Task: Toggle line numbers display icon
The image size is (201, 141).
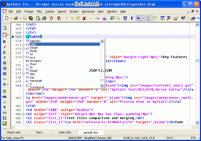Action: [149, 18]
